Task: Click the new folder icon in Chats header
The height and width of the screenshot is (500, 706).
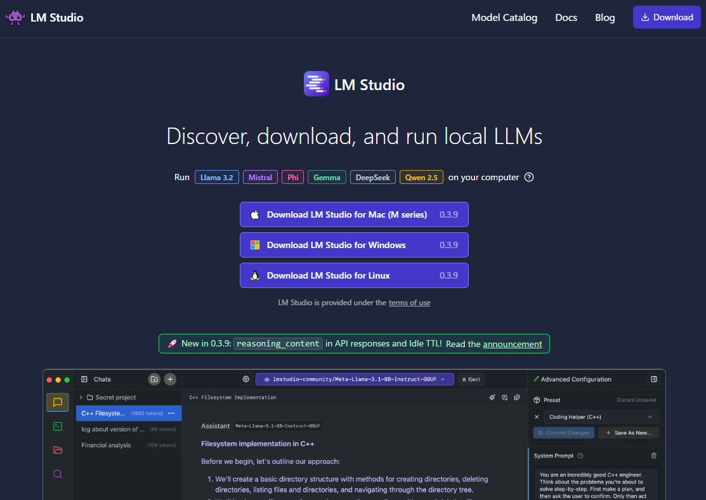Action: [154, 379]
